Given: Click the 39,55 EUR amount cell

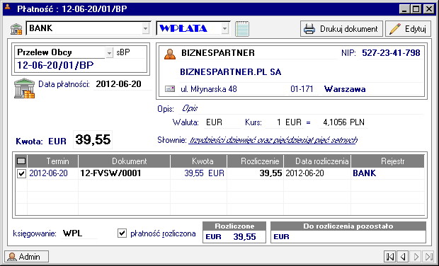Looking at the screenshot, I should coord(198,173).
